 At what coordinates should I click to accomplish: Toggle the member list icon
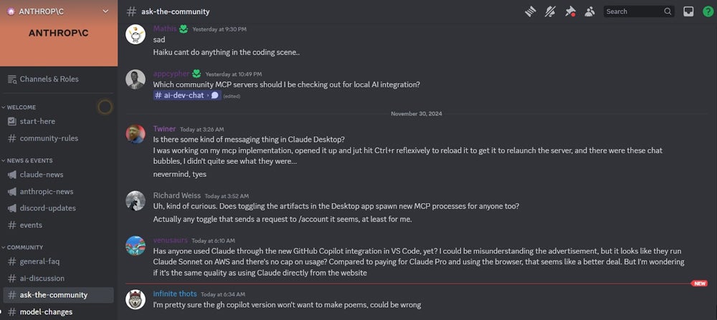pyautogui.click(x=590, y=11)
